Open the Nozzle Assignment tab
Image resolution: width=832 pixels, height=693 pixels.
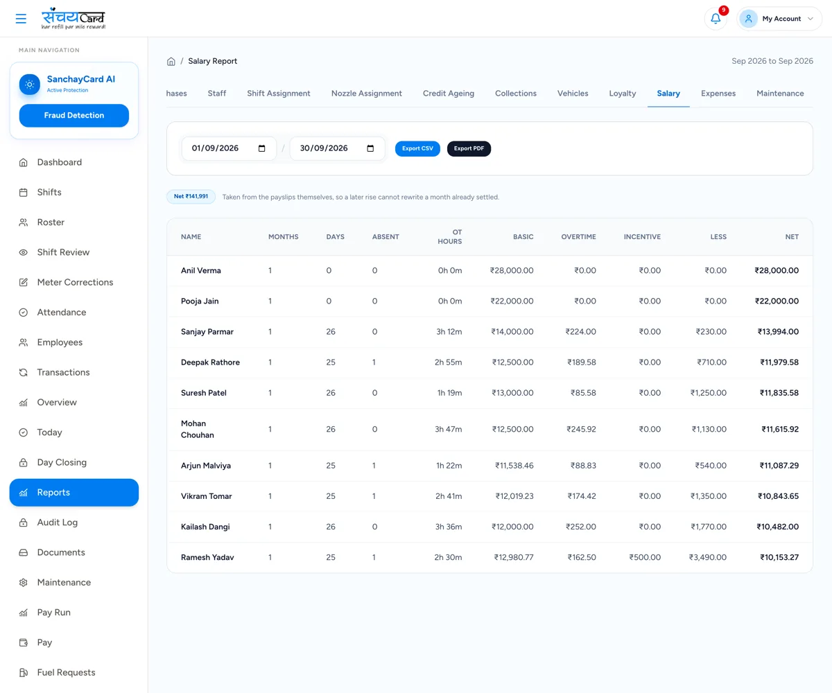tap(367, 94)
